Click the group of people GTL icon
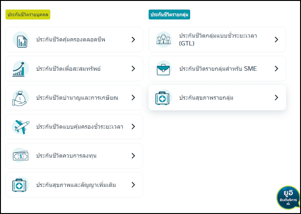301x214 pixels. 163,40
